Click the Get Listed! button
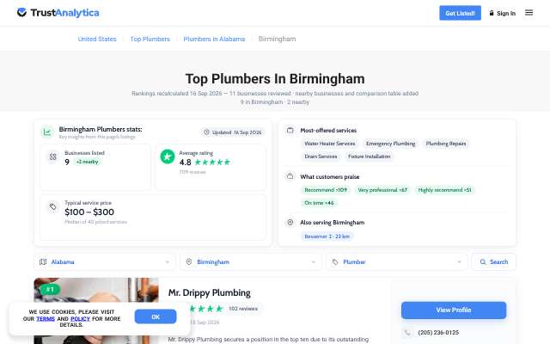The image size is (550, 344). point(460,13)
